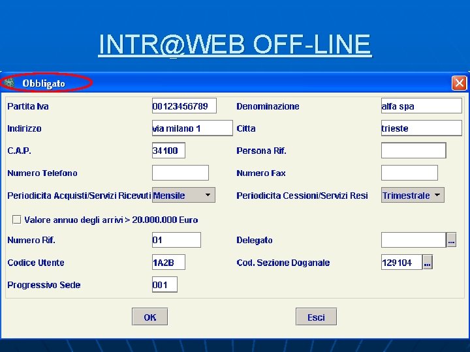Expand Periodicita Cessioni Trimestrale dropdown
Viewport: 470px width, 352px height.
point(413,195)
